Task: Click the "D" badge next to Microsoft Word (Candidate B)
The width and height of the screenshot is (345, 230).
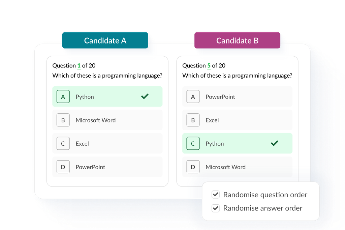Action: [x=193, y=167]
